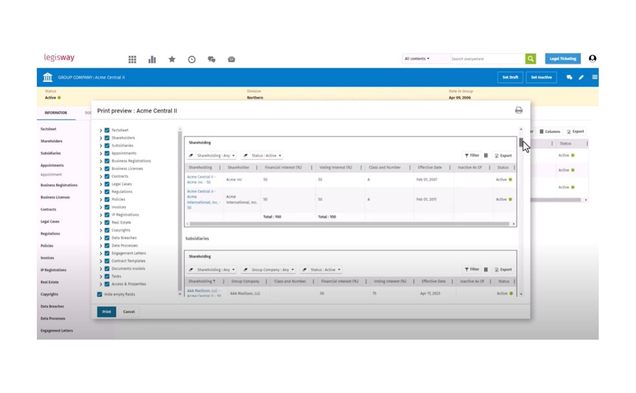The height and width of the screenshot is (393, 636).
Task: Open Acme Central II - Acme Inc - 50 link
Action: tap(201, 180)
